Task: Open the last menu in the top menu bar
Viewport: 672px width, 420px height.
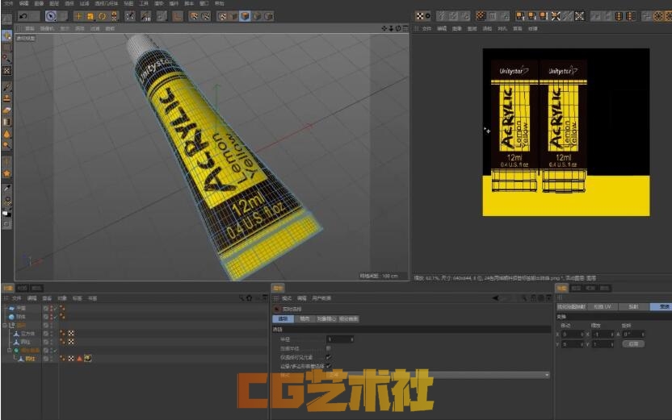Action: [220, 3]
